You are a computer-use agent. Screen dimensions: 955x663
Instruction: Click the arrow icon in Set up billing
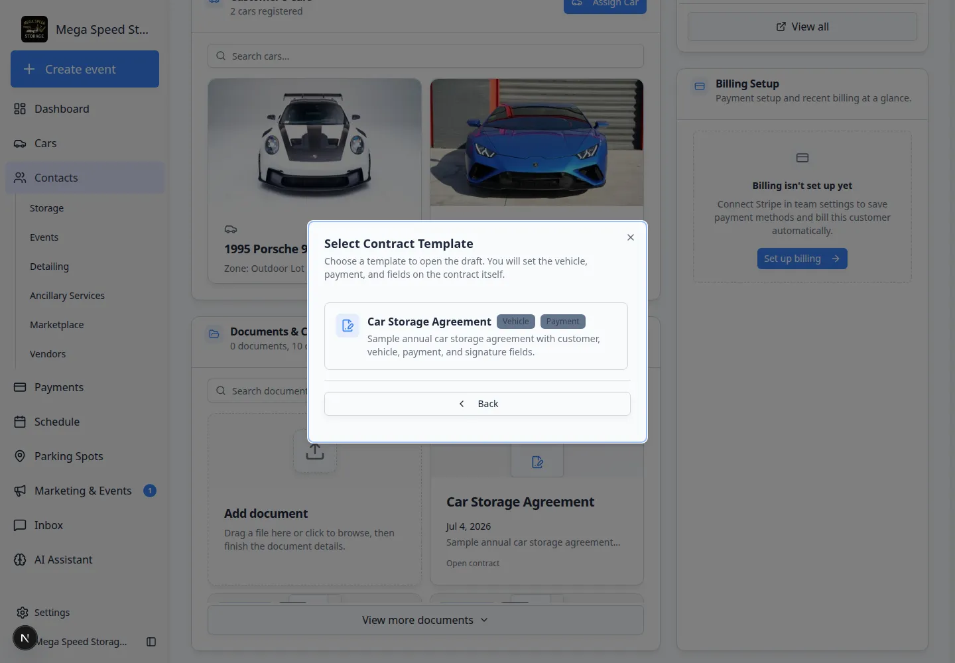click(836, 259)
